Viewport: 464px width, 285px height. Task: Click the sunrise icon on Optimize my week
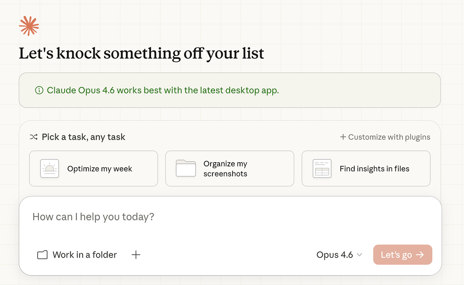[50, 169]
